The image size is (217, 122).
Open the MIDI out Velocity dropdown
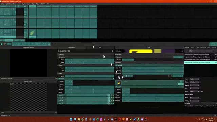pyautogui.click(x=194, y=101)
